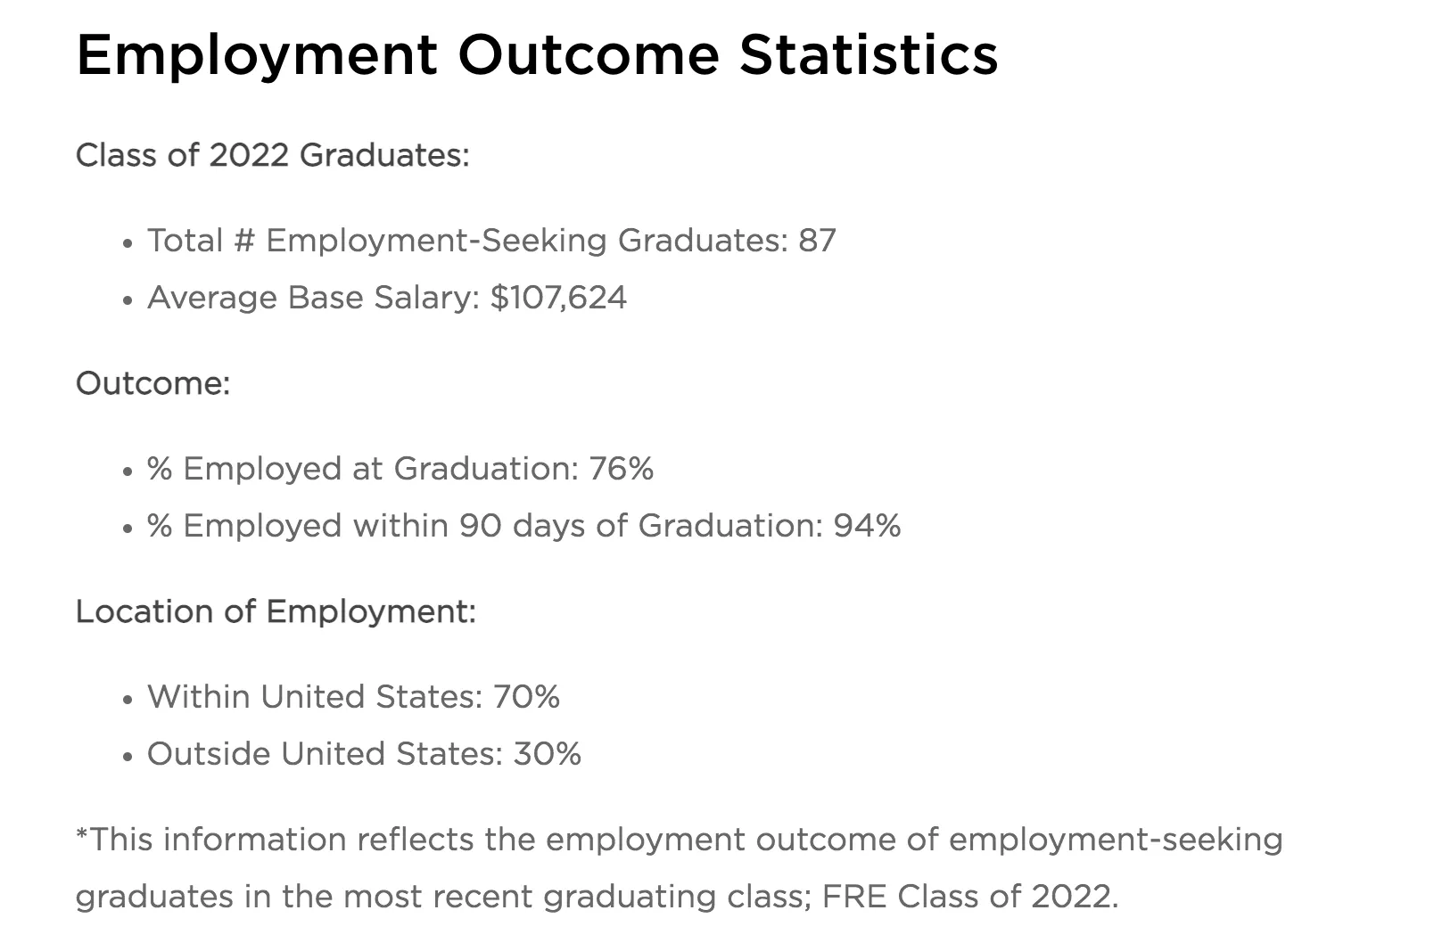Click the number 87 graduates value

click(x=817, y=241)
